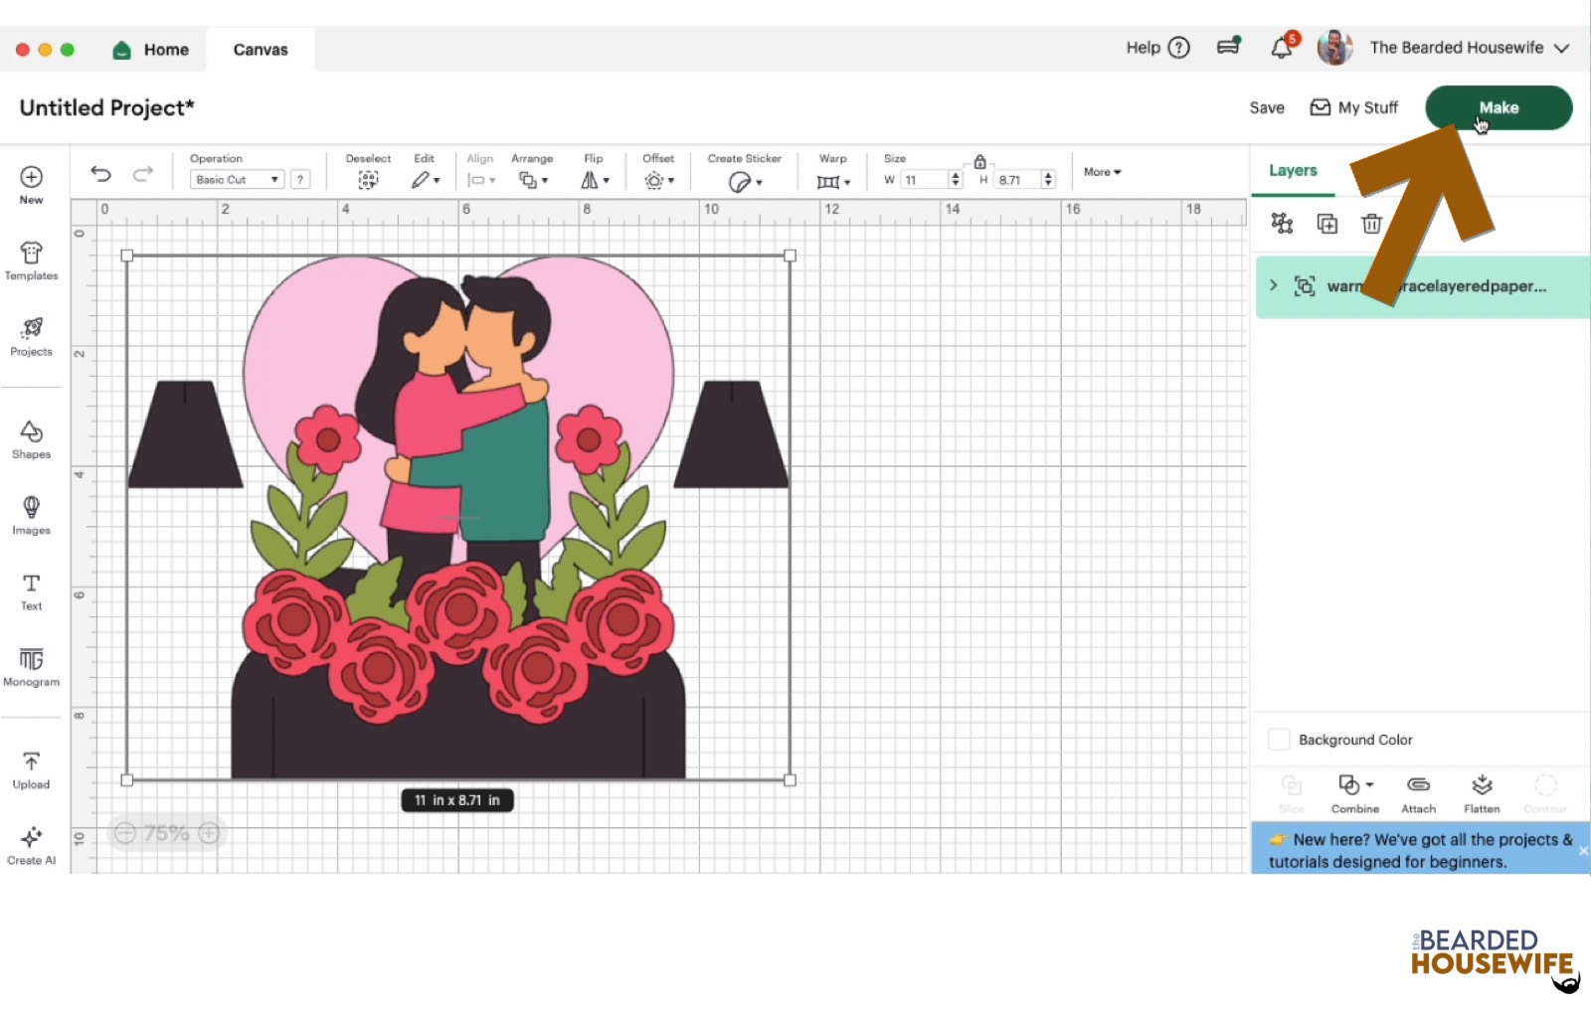Click the Background Color swatch

click(x=1279, y=740)
